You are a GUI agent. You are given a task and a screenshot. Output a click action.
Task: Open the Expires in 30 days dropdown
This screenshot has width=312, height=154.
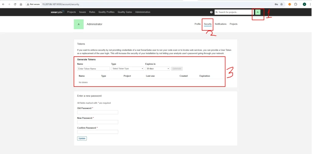tap(157, 69)
